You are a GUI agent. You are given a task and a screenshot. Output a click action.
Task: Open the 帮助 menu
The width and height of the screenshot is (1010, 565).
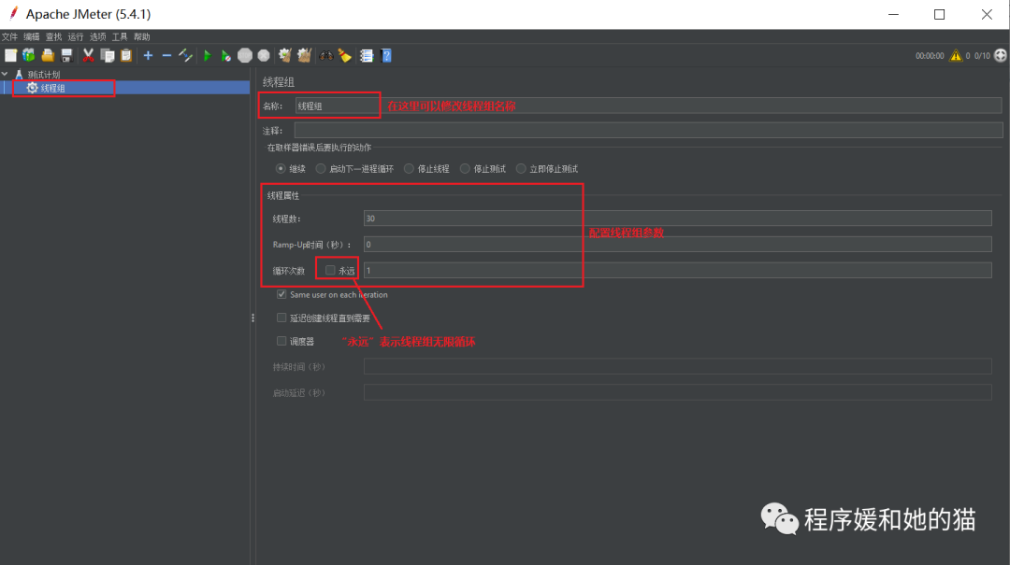click(142, 36)
